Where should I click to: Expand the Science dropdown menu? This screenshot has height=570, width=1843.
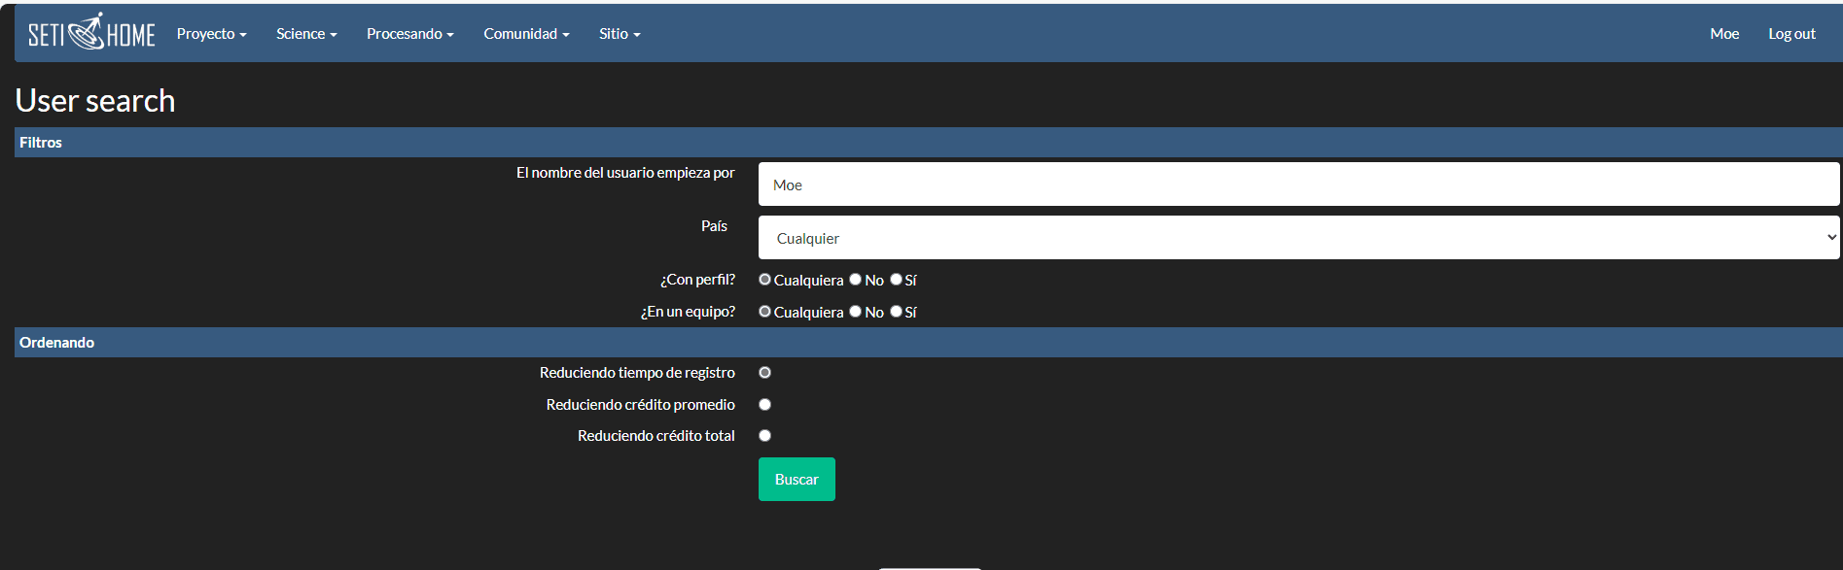click(306, 34)
